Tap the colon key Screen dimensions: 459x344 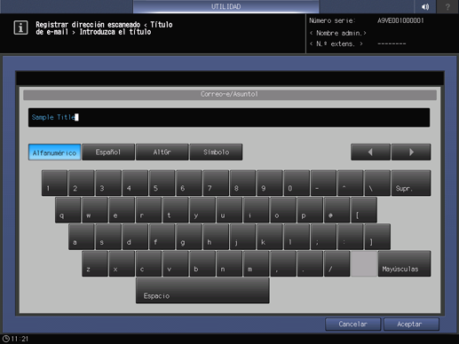(351, 237)
